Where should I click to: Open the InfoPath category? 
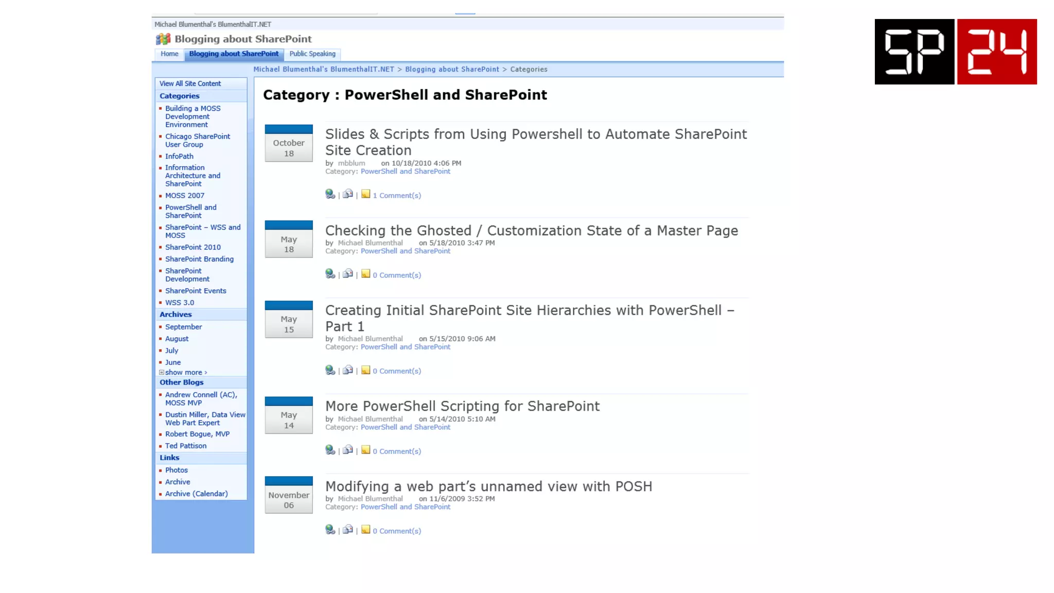(179, 156)
